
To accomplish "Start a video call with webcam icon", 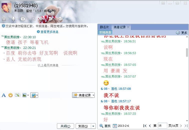I will point(4,19).
